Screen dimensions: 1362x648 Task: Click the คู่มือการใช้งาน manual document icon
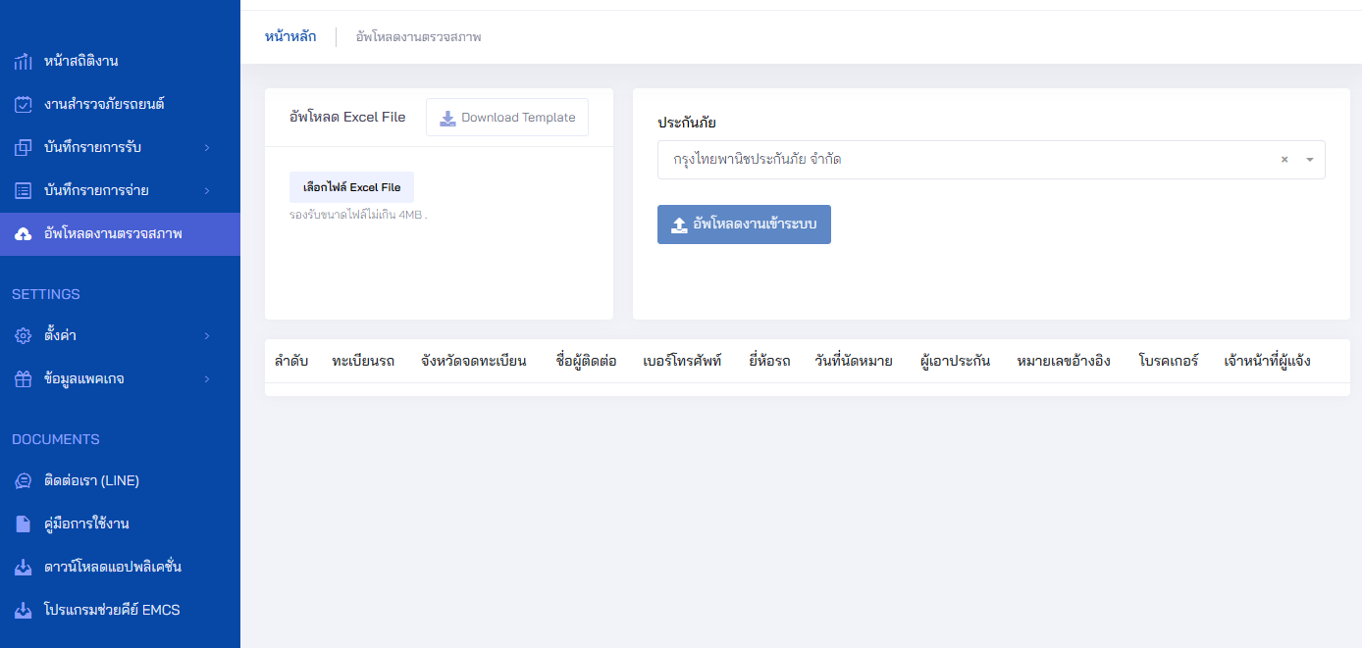[22, 523]
